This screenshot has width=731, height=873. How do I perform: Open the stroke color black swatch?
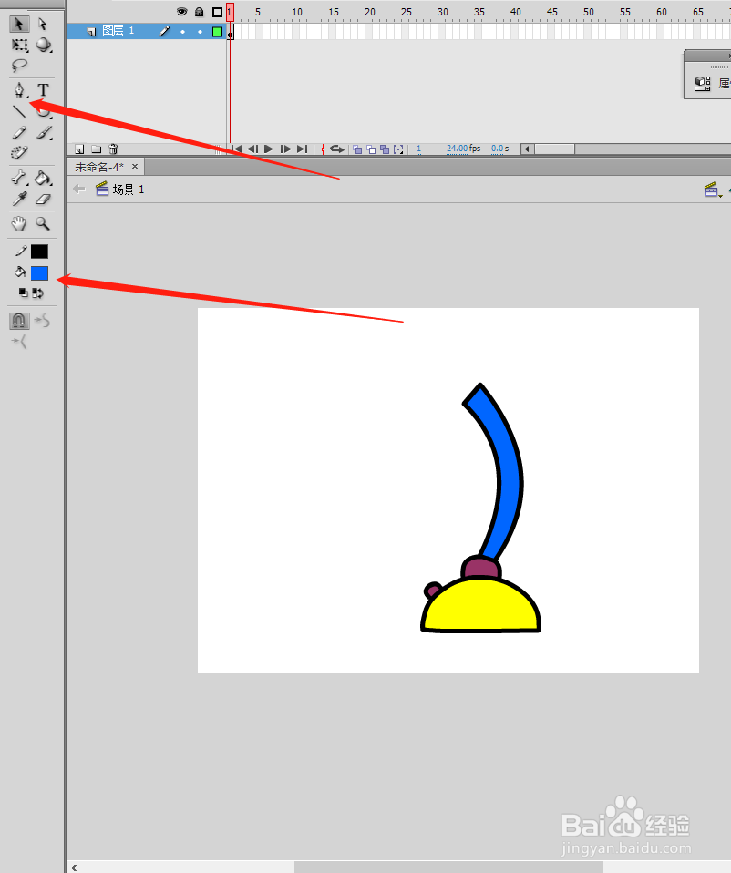click(39, 252)
